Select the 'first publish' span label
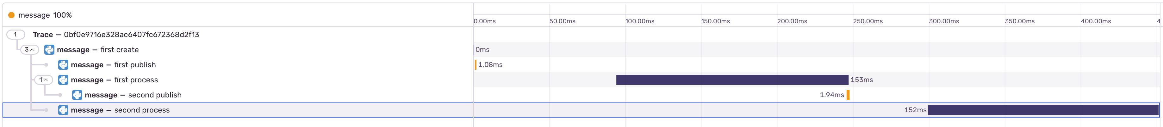 pyautogui.click(x=113, y=65)
